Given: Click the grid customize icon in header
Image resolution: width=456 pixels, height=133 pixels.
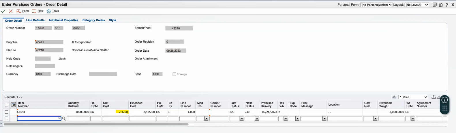Looking at the screenshot, I should pyautogui.click(x=13, y=104).
